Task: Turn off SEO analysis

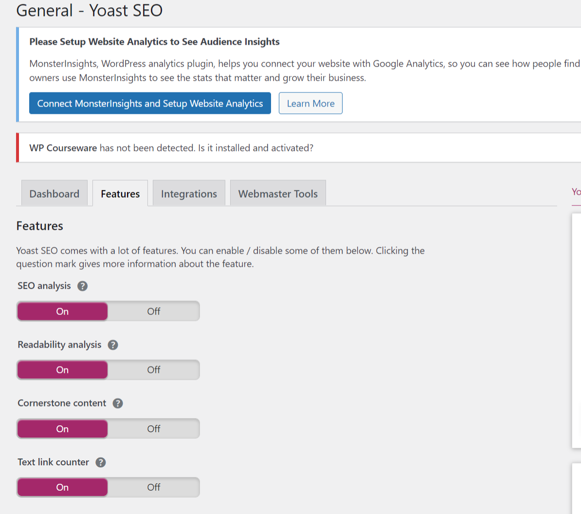Action: pos(153,311)
